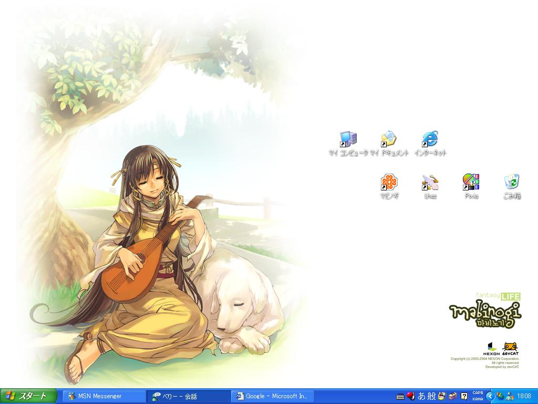Expand hidden system tray icons
538x404 pixels.
pyautogui.click(x=490, y=397)
